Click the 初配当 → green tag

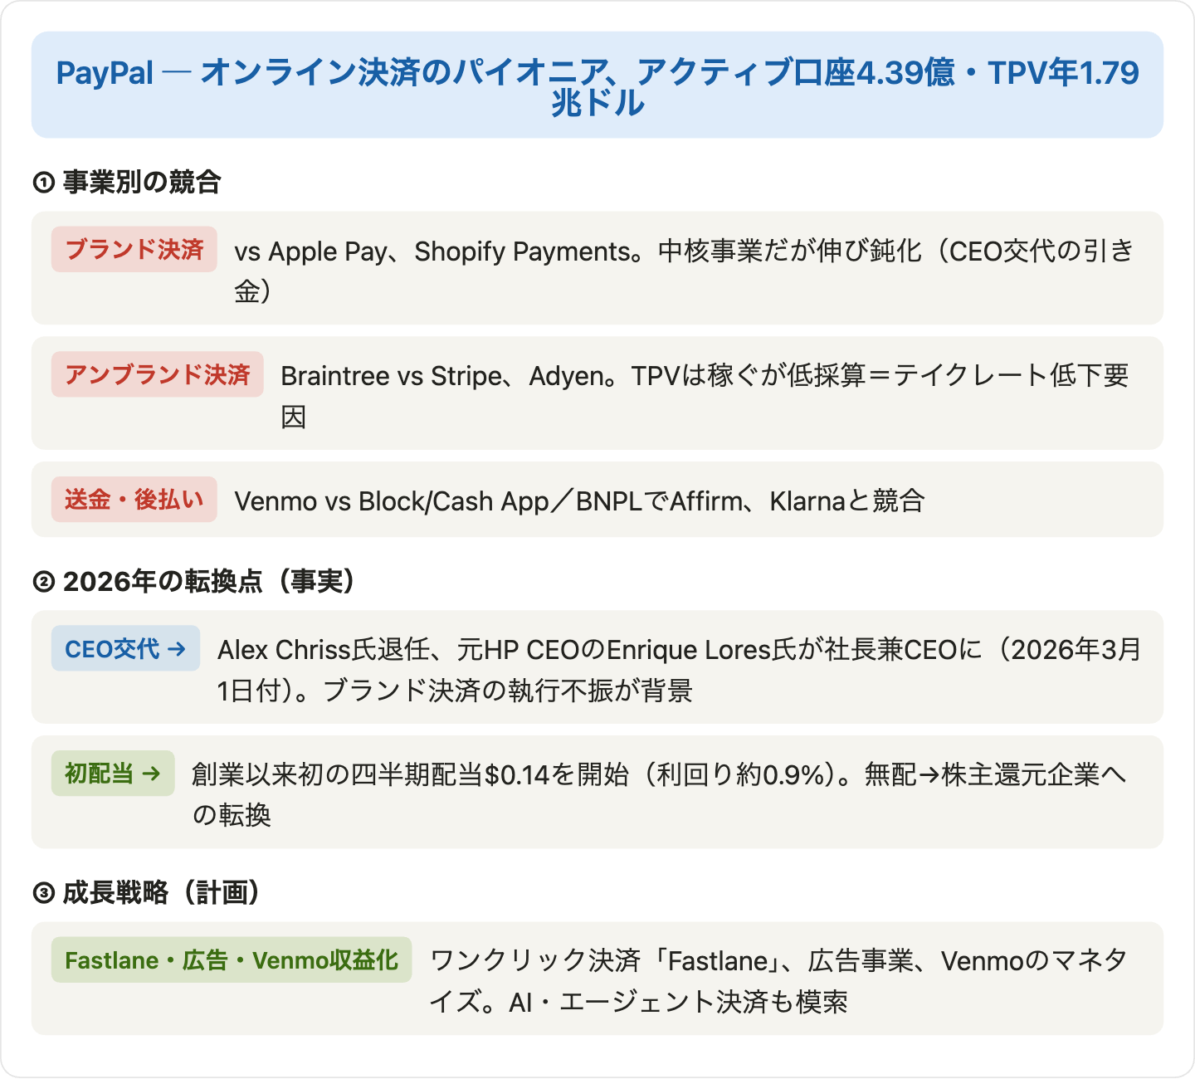[113, 774]
